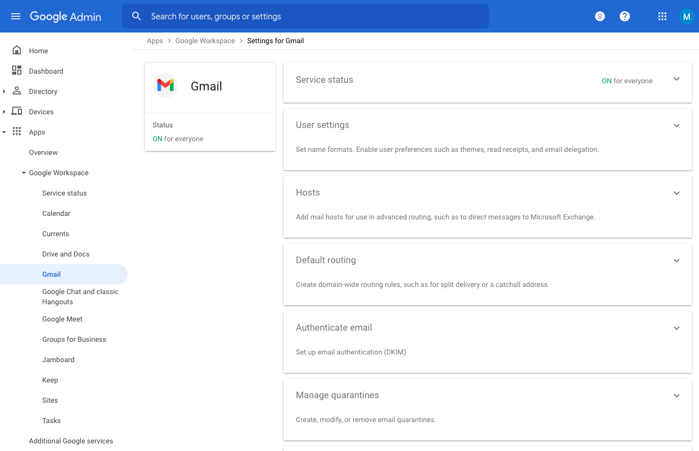Screen dimensions: 699x451
Task: Open Calendar settings in sidebar
Action: (56, 213)
